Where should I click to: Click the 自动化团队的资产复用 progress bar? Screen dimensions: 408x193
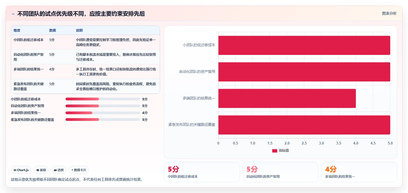tap(103, 106)
